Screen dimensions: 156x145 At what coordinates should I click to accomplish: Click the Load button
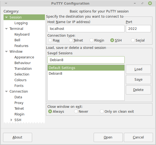(x=138, y=69)
